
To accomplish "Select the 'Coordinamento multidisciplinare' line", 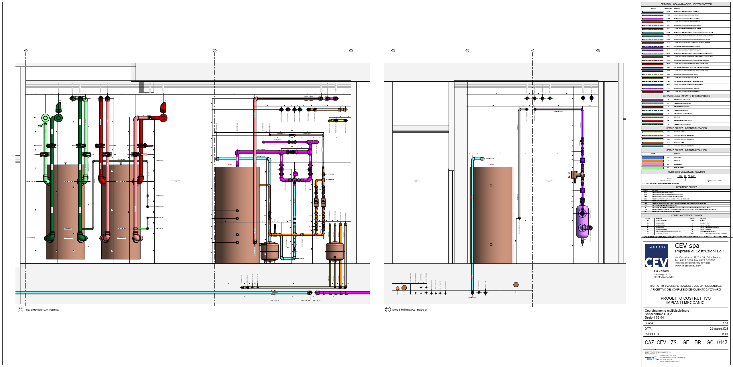I will (667, 311).
